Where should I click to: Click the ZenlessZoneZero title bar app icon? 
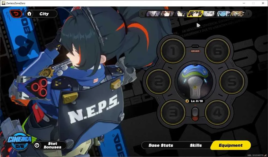point(3,3)
